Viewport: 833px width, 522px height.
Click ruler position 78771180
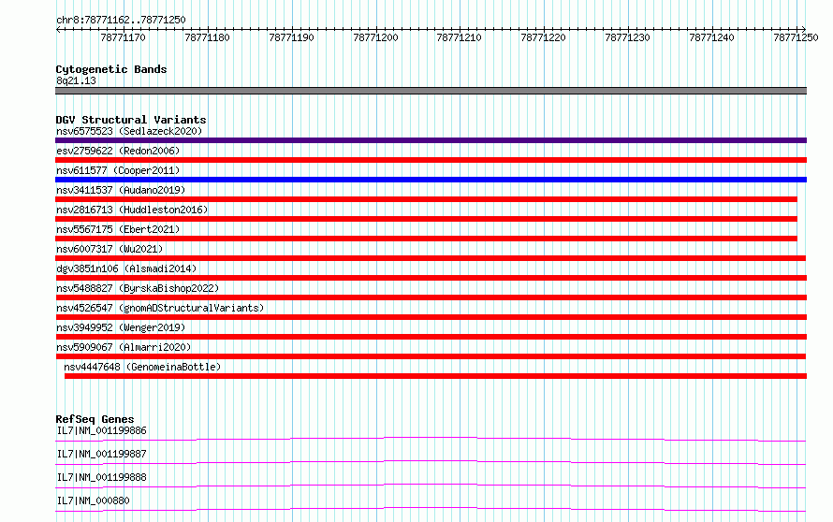[x=207, y=37]
